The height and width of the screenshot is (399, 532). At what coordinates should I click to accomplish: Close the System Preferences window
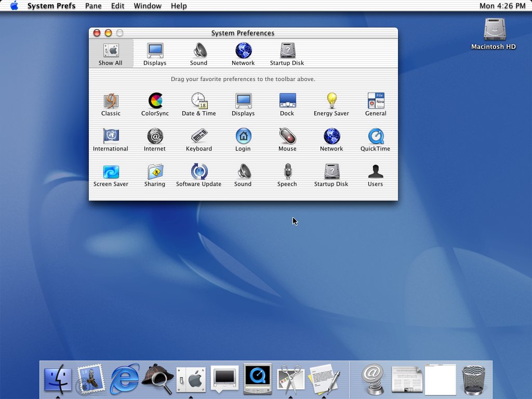pyautogui.click(x=97, y=33)
